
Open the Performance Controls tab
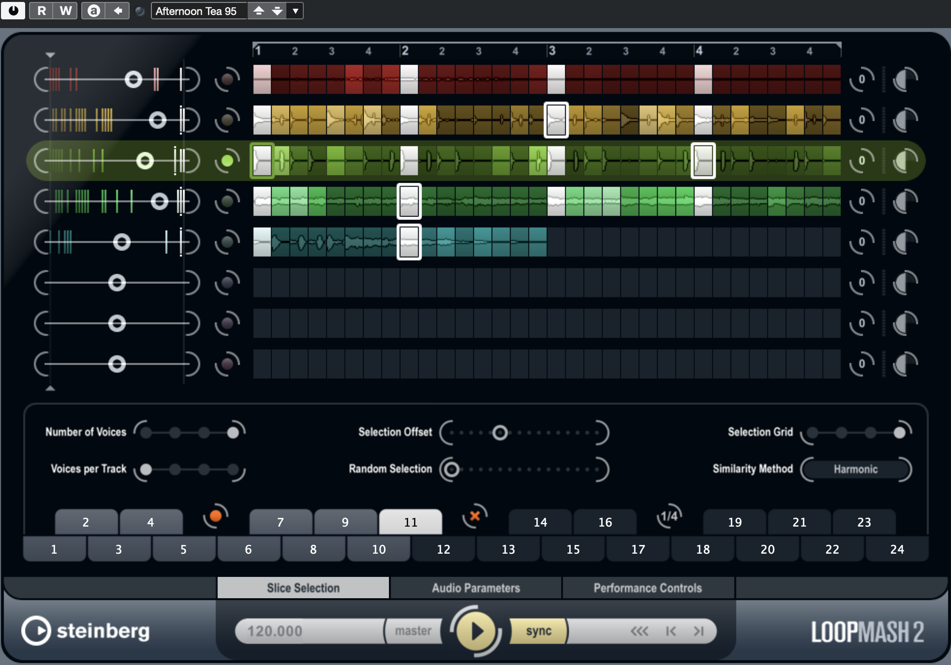[x=647, y=588]
